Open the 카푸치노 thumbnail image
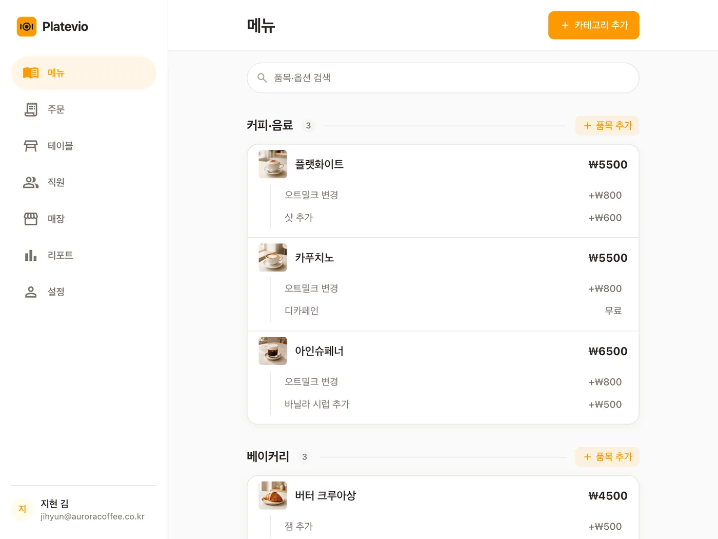 tap(273, 258)
